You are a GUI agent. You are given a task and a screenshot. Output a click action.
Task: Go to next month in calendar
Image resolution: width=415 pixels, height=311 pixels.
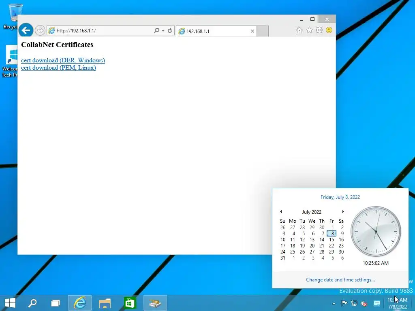click(x=343, y=211)
